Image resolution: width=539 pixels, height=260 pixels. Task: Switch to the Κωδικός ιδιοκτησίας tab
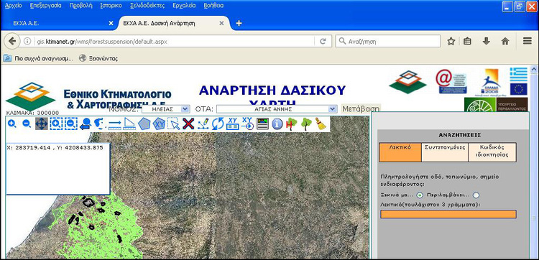492,152
